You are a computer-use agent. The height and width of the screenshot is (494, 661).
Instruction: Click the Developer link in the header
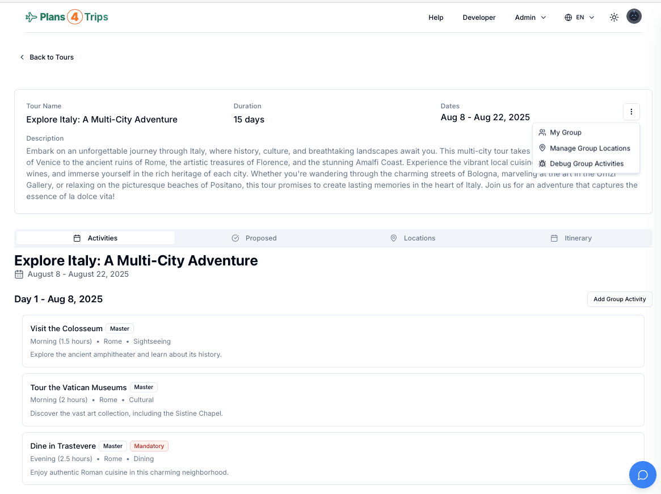[x=479, y=17]
